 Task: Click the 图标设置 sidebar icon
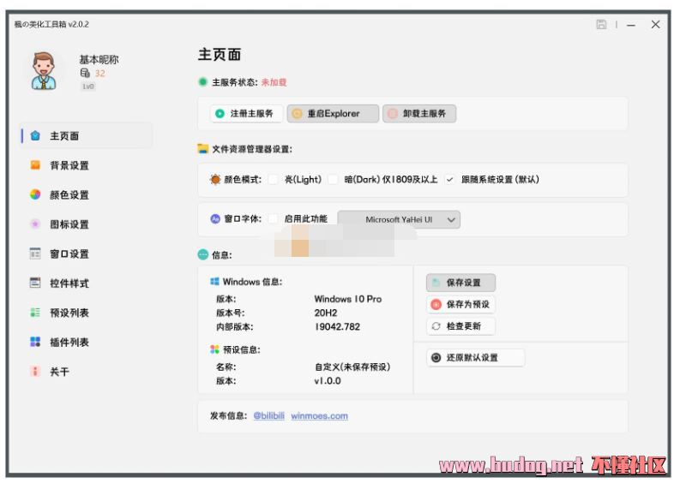(x=35, y=224)
